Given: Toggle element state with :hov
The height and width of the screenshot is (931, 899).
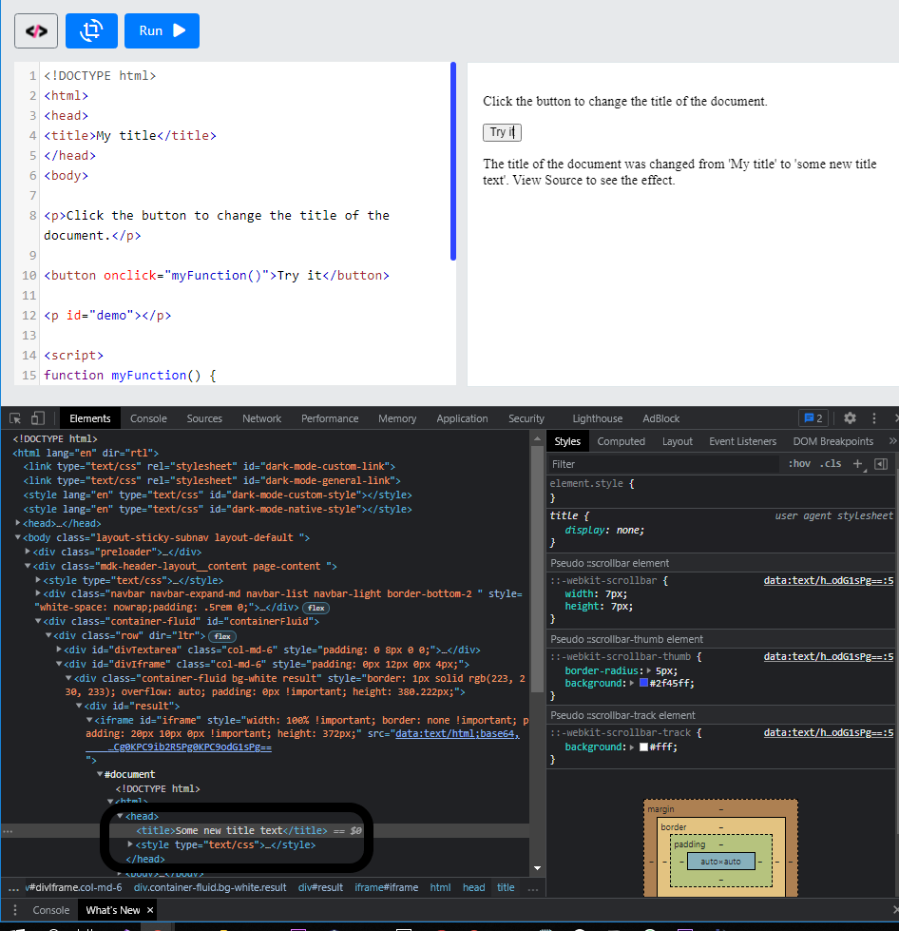Looking at the screenshot, I should click(x=799, y=464).
